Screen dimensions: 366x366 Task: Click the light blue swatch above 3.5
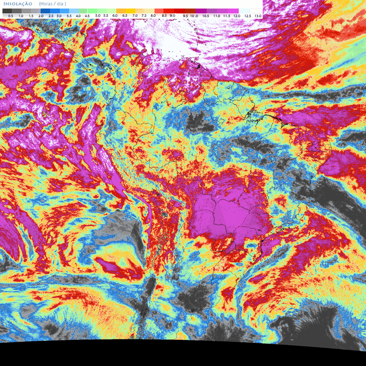click(64, 11)
